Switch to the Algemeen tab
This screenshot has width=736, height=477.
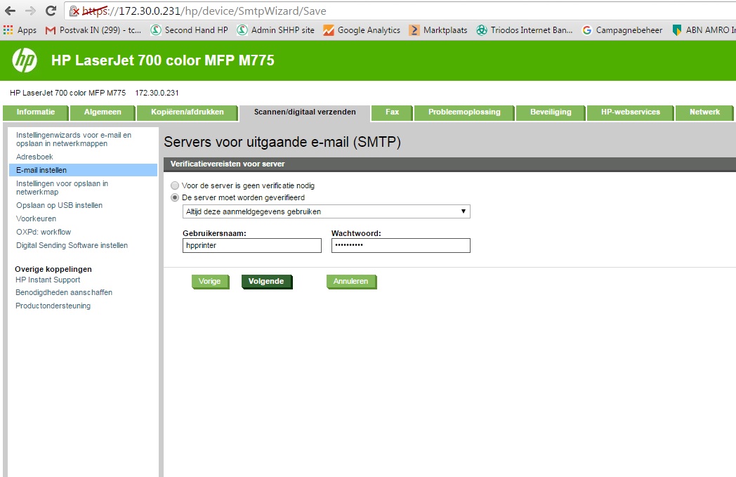click(x=103, y=112)
